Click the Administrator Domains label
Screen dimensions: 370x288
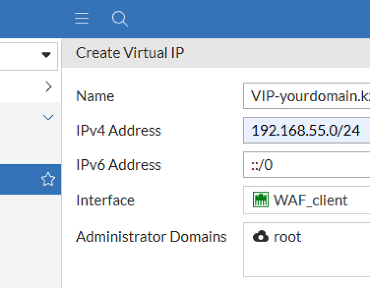pyautogui.click(x=151, y=237)
